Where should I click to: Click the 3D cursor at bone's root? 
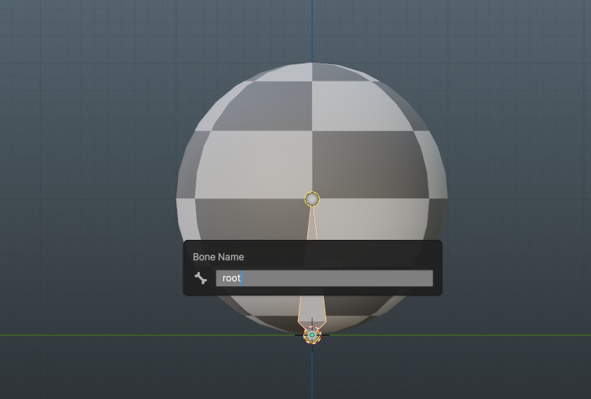[x=312, y=336]
